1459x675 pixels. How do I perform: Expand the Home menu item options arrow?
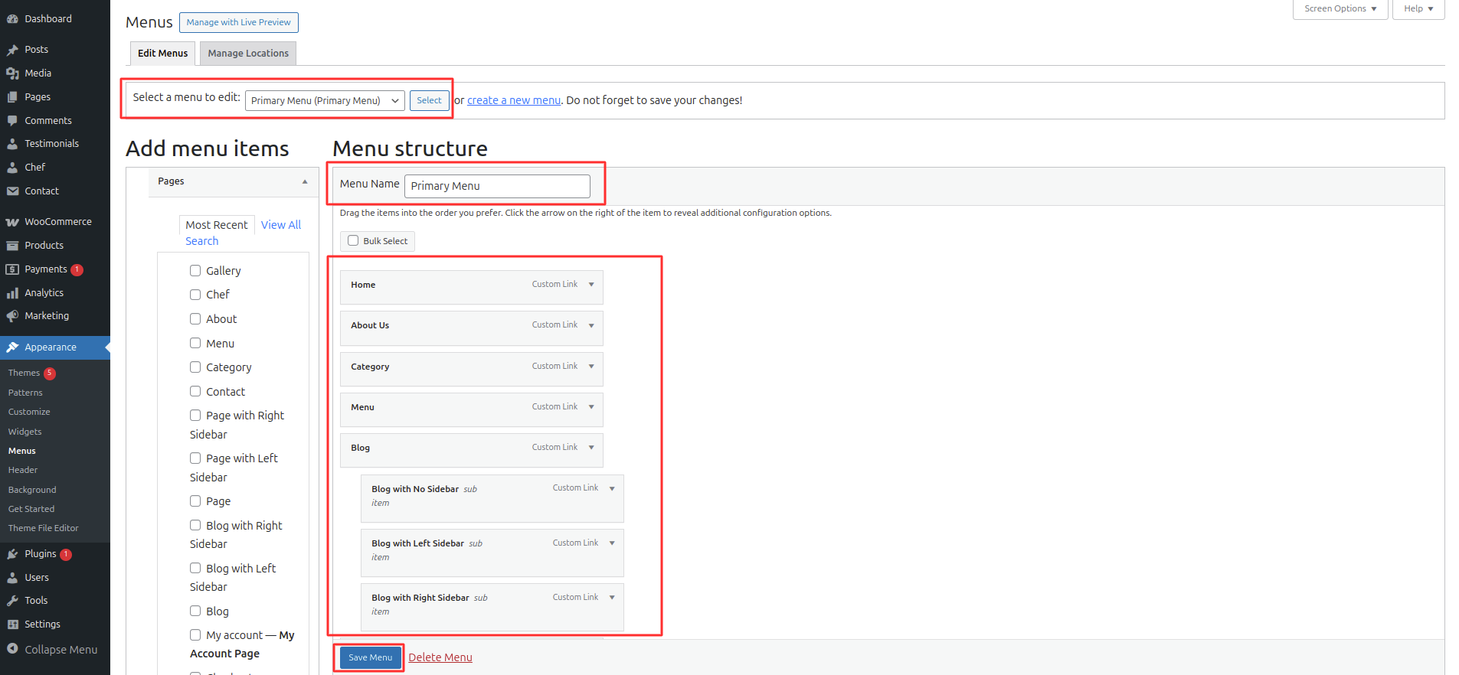[591, 285]
